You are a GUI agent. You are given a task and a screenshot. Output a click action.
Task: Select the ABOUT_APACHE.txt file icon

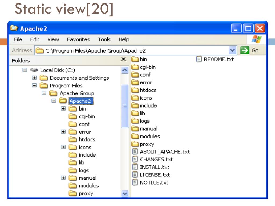[135, 152]
